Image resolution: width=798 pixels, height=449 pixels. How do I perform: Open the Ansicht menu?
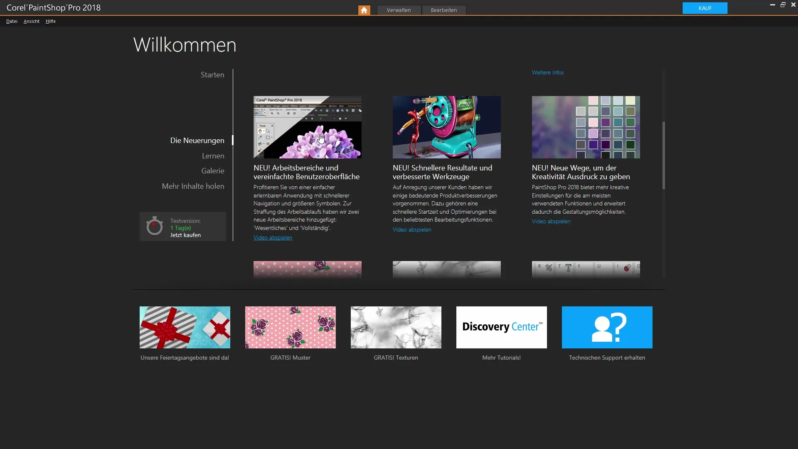(x=32, y=21)
